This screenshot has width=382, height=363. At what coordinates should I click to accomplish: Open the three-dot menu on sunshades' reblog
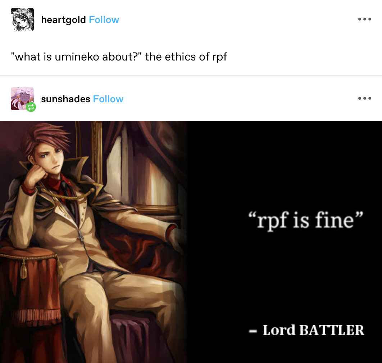coord(364,98)
